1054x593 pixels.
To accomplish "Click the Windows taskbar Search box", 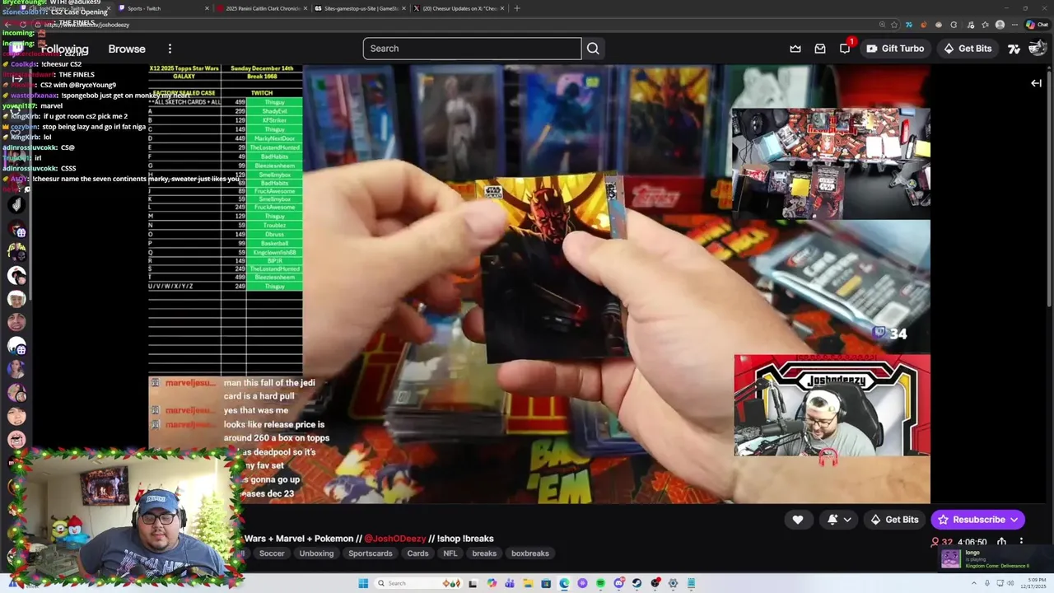I will pos(419,583).
